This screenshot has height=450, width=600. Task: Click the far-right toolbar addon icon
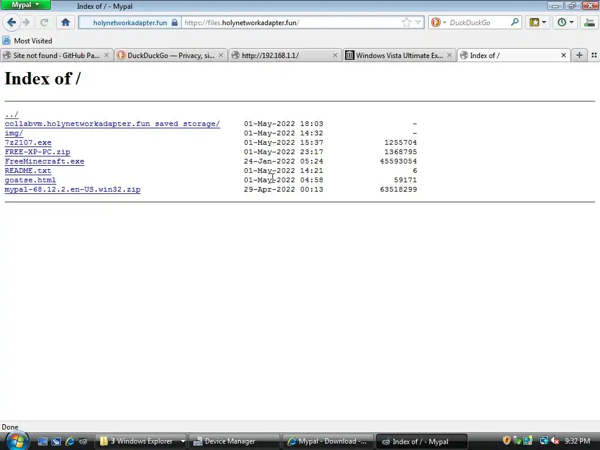pyautogui.click(x=589, y=23)
